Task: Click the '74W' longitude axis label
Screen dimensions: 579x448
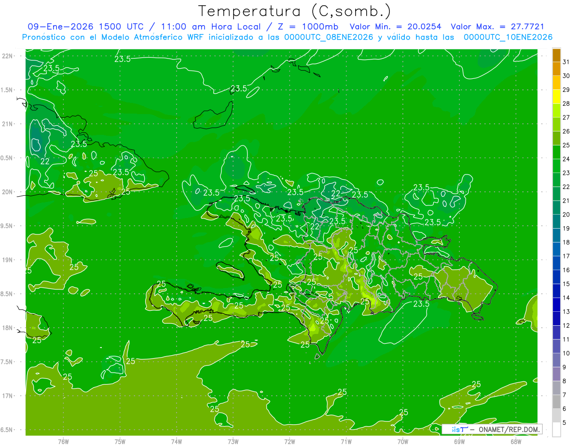Action: click(x=177, y=441)
